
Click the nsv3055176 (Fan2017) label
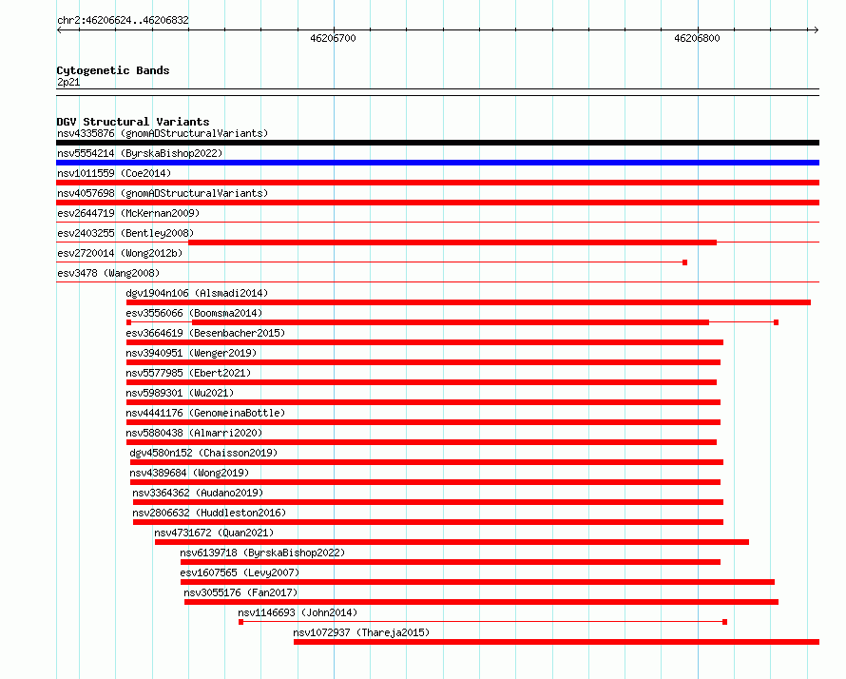click(240, 592)
